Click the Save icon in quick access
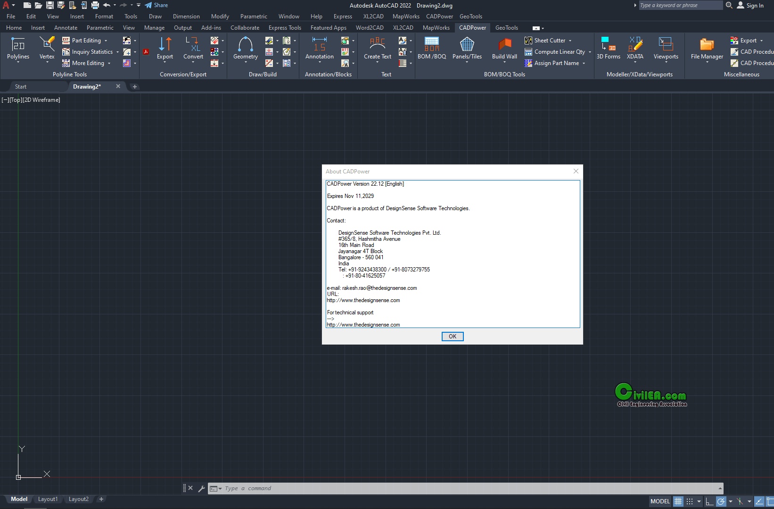 pos(49,5)
